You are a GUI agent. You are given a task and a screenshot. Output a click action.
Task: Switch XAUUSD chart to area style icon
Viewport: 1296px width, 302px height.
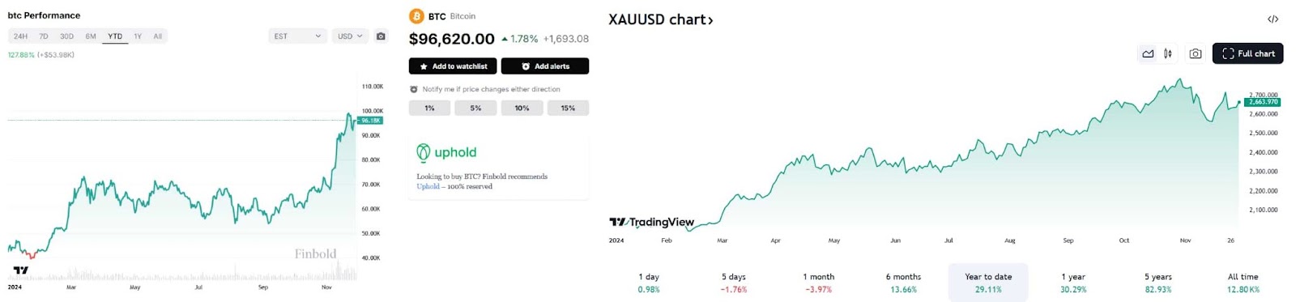tap(1148, 53)
